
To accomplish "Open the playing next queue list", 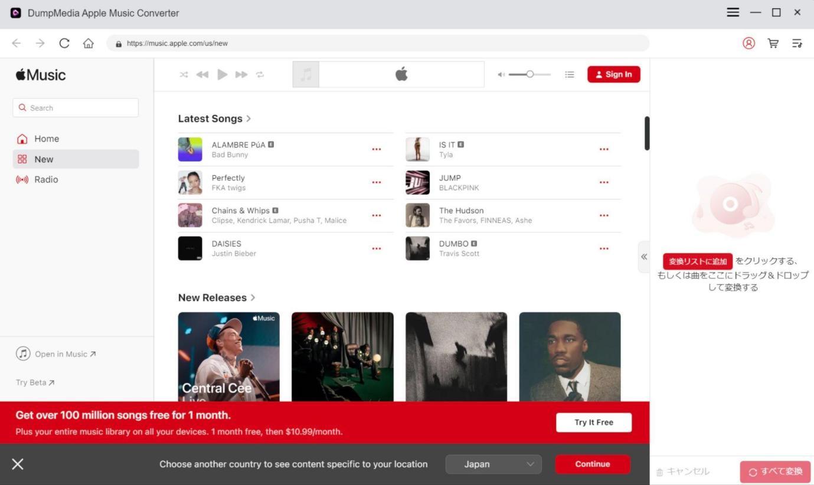I will pyautogui.click(x=570, y=74).
